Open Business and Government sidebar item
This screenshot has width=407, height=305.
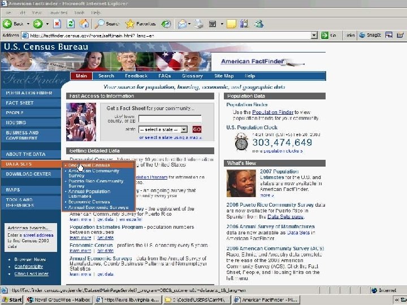coord(31,135)
